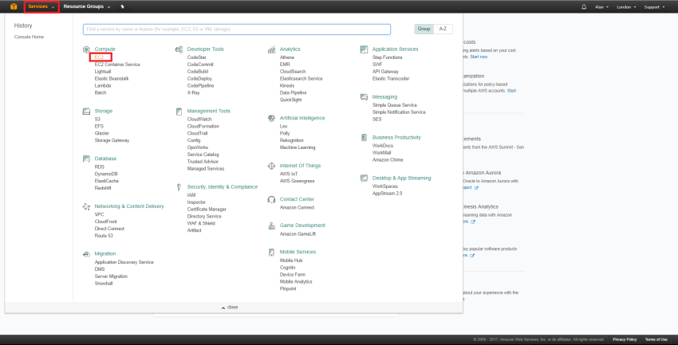Open the Snowball service
Screen dimensions: 678x345
point(104,284)
